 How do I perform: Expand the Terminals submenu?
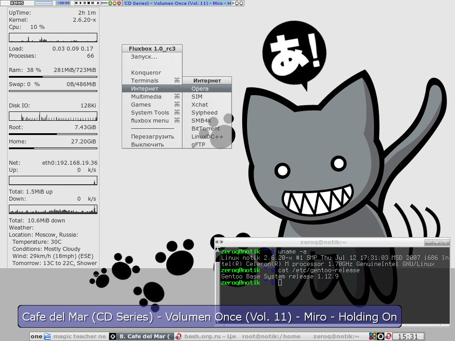pyautogui.click(x=152, y=81)
